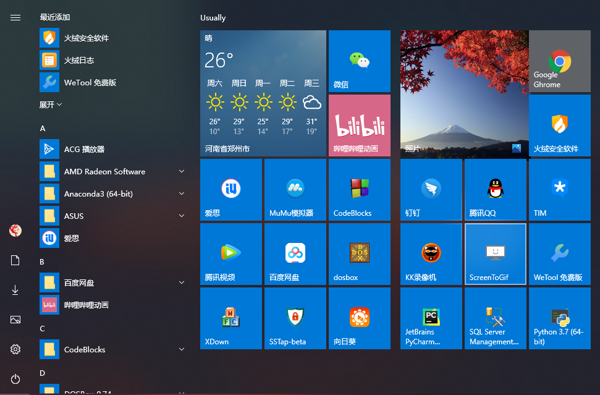Expand the 百度网盘 folder in app list
The image size is (600, 395).
[182, 282]
